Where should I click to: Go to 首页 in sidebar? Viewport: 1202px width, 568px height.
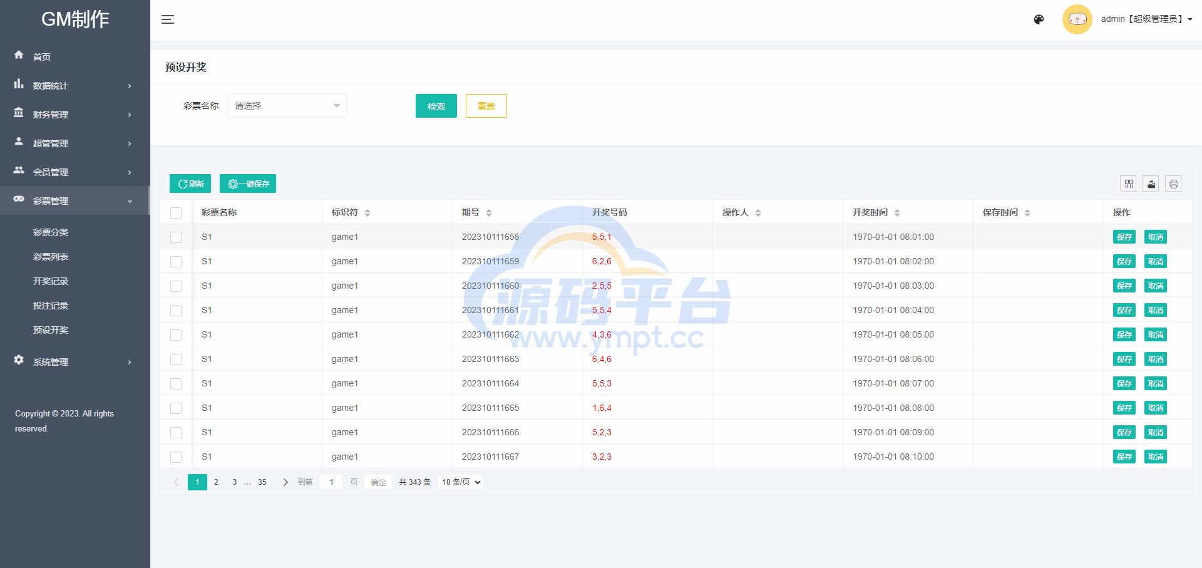click(x=75, y=57)
